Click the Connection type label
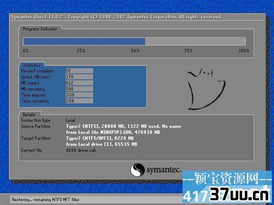Viewport: 274px width, 205px height. click(x=36, y=120)
